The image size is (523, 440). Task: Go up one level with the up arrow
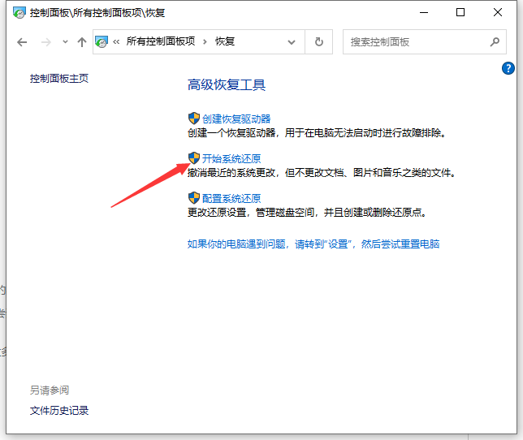(81, 42)
